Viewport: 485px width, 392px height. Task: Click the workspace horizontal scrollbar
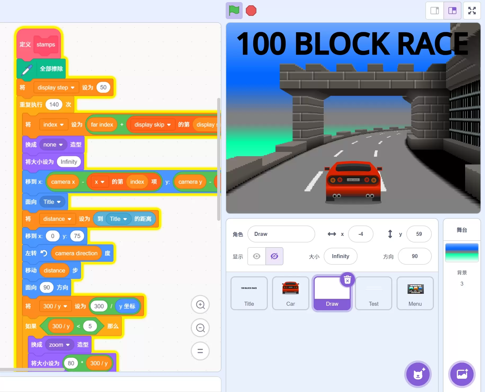click(x=32, y=370)
